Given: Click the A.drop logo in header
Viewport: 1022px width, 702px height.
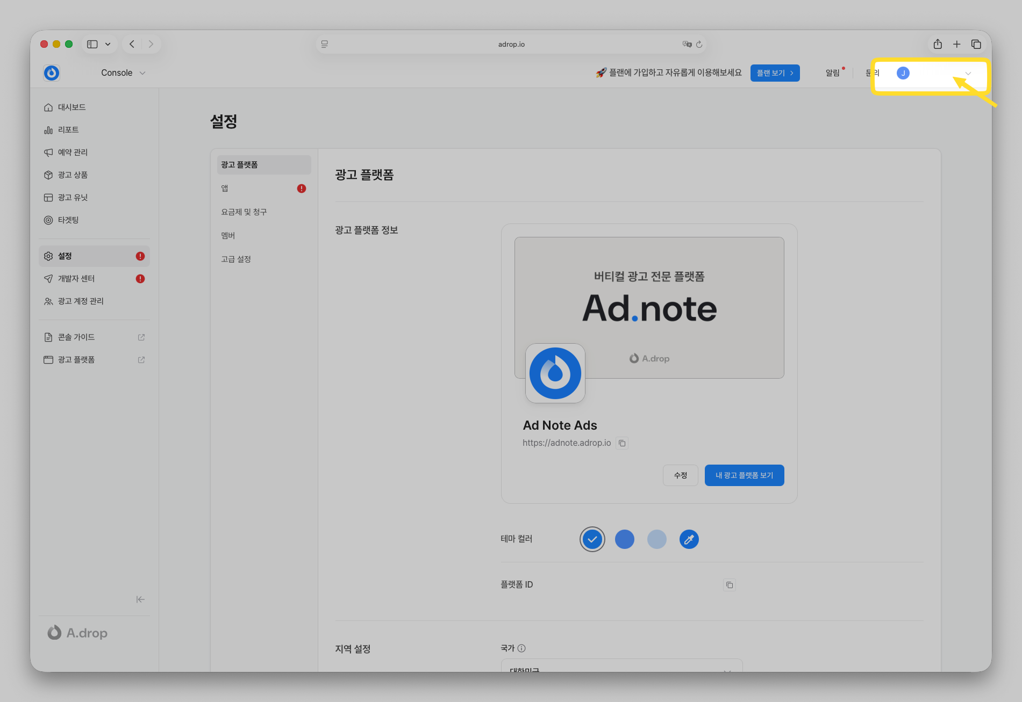Looking at the screenshot, I should tap(52, 73).
